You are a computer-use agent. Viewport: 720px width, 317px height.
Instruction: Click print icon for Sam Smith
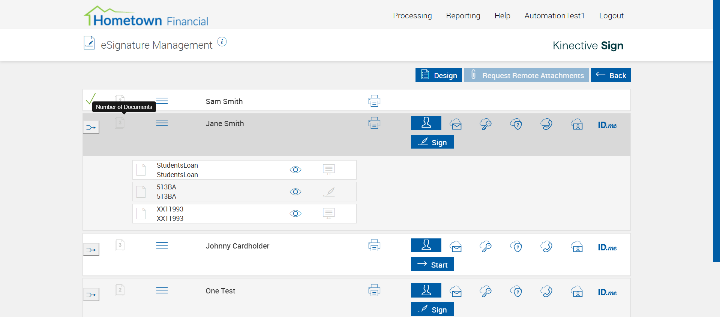(374, 101)
